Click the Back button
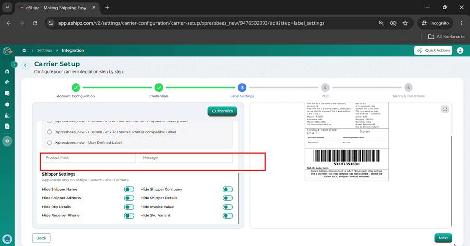This screenshot has height=246, width=470. [x=41, y=238]
